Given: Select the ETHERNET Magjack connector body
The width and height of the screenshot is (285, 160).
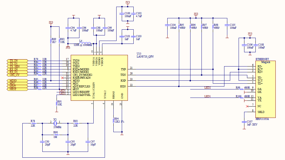Looking at the screenshot, I should [x=266, y=89].
